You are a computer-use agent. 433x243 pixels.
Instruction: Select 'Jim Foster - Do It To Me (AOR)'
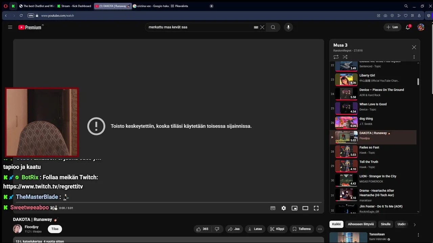[373, 208]
